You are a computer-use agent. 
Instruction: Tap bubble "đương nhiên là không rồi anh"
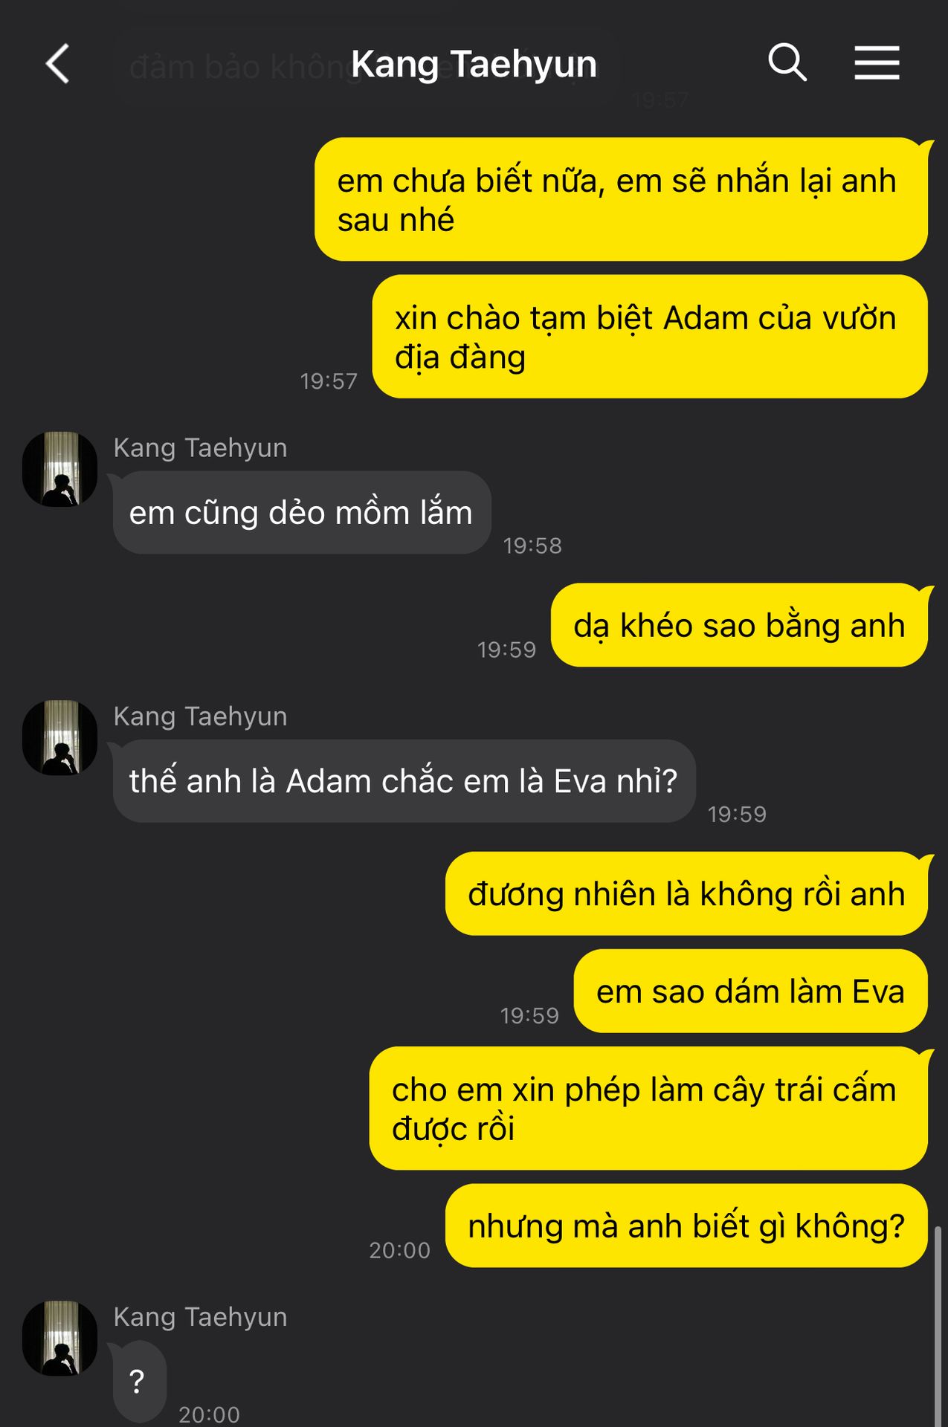pyautogui.click(x=686, y=893)
